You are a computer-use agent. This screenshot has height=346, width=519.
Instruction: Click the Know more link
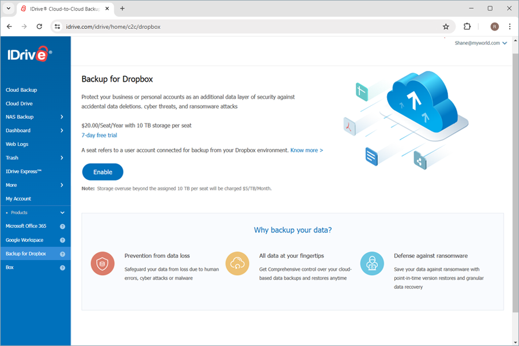307,151
